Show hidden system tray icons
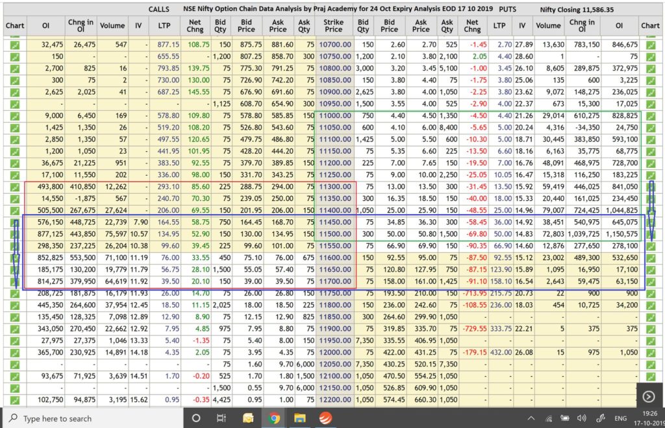The image size is (665, 428). [x=531, y=418]
